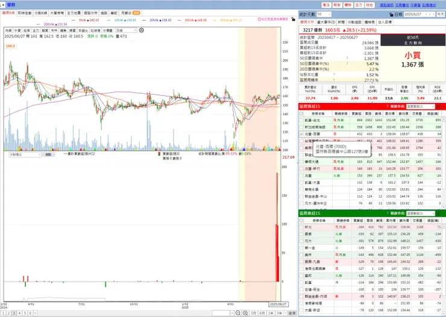Click the 兆豐-西螺 (700D) tooltip box
The width and height of the screenshot is (446, 317).
point(342,149)
